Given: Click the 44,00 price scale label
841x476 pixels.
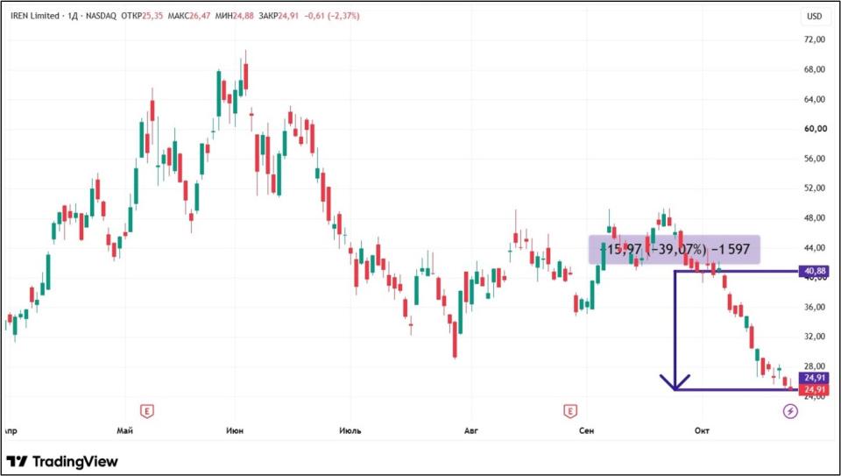Looking at the screenshot, I should click(814, 248).
